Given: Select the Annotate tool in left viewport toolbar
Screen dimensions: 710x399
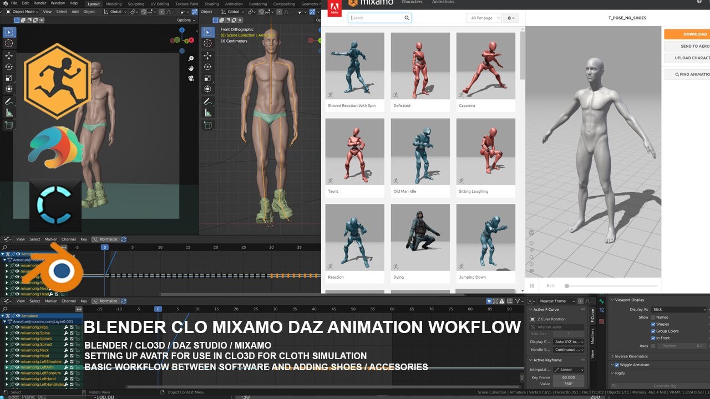Looking at the screenshot, I should point(9,101).
